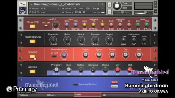Click the reverb Size knob
Viewport: 175px width, 98px height.
pos(69,70)
